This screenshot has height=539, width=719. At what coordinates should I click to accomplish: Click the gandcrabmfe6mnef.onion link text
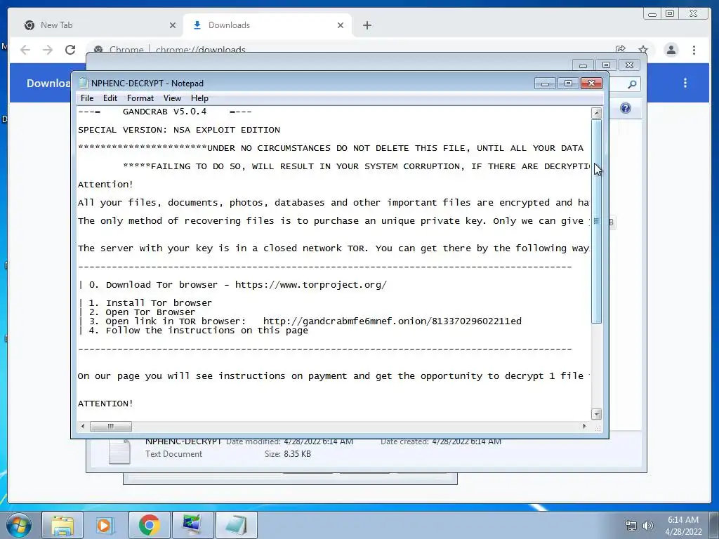pyautogui.click(x=392, y=321)
